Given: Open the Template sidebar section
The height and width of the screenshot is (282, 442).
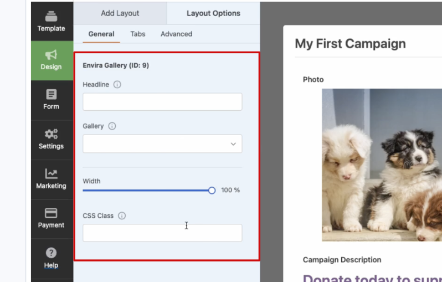Looking at the screenshot, I should (51, 21).
